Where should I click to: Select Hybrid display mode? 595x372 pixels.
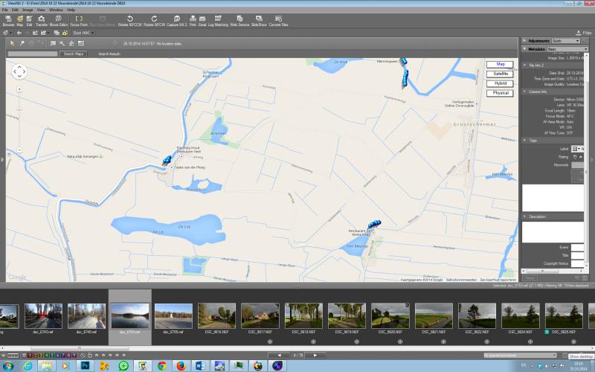tap(500, 83)
